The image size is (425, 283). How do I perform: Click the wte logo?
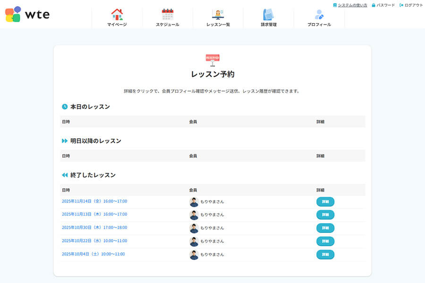pos(27,14)
